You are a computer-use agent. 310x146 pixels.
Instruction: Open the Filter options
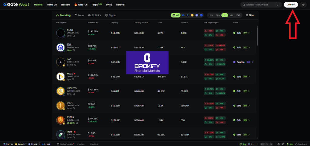coord(250,15)
